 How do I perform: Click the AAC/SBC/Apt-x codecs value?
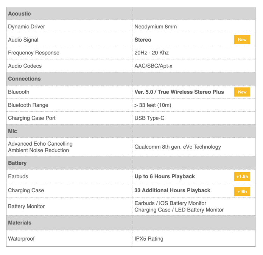[153, 66]
